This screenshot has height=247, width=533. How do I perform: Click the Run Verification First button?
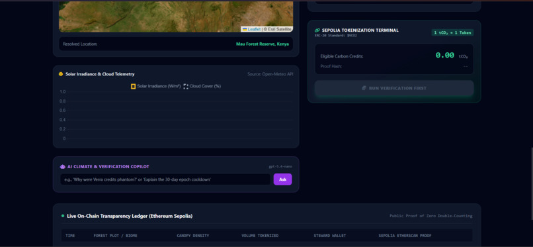[x=394, y=88]
